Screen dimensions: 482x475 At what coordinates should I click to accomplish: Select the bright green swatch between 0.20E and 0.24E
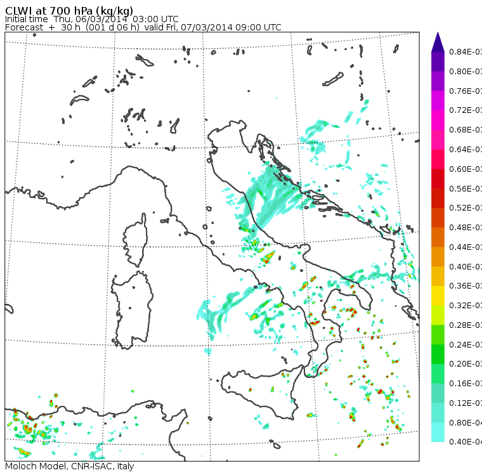tap(438, 354)
